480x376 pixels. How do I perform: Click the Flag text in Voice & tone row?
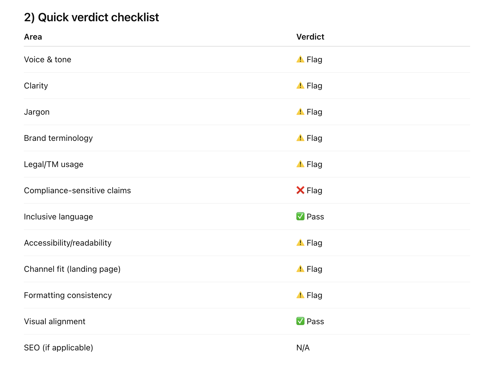click(x=314, y=60)
